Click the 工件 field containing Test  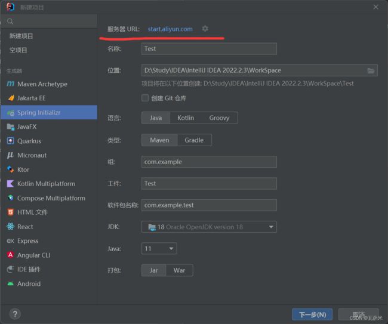click(x=209, y=184)
